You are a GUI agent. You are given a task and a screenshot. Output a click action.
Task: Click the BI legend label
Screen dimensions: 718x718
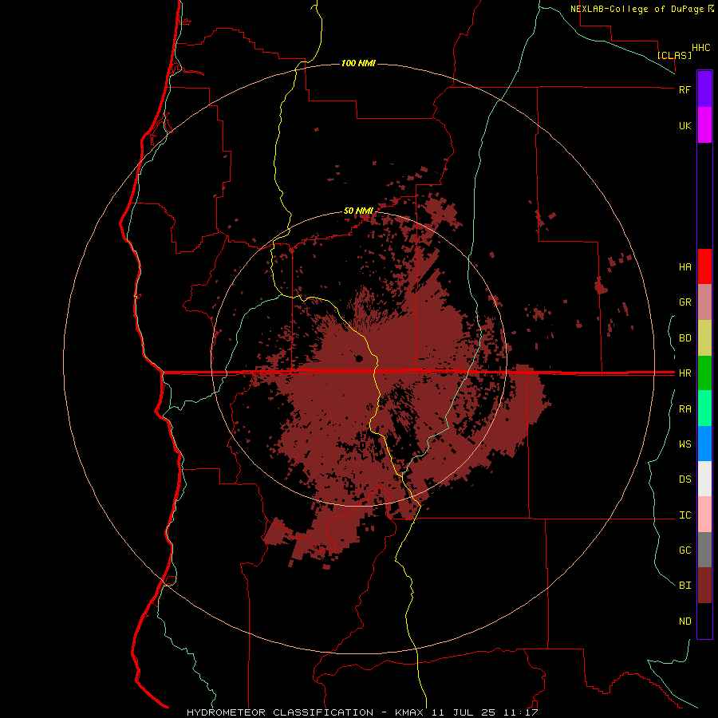[x=684, y=586]
